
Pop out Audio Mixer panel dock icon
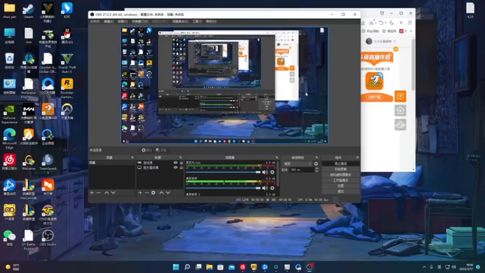point(277,158)
